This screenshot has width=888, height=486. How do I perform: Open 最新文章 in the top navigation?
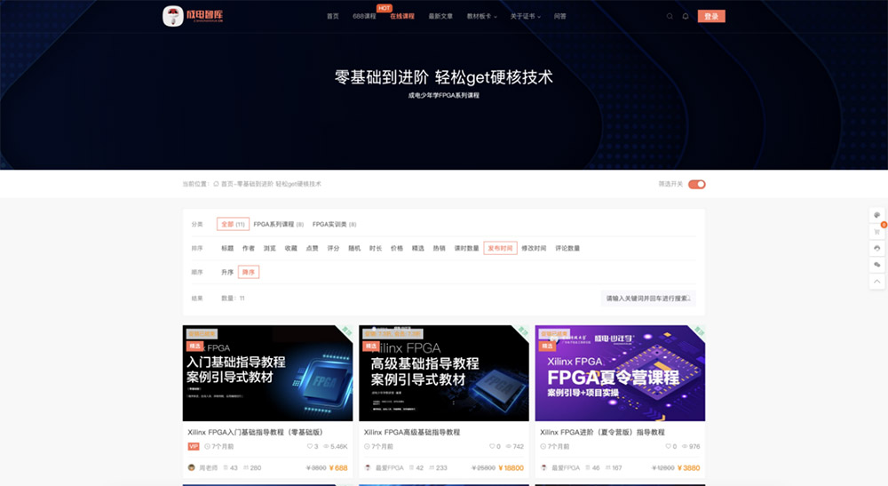coord(440,16)
